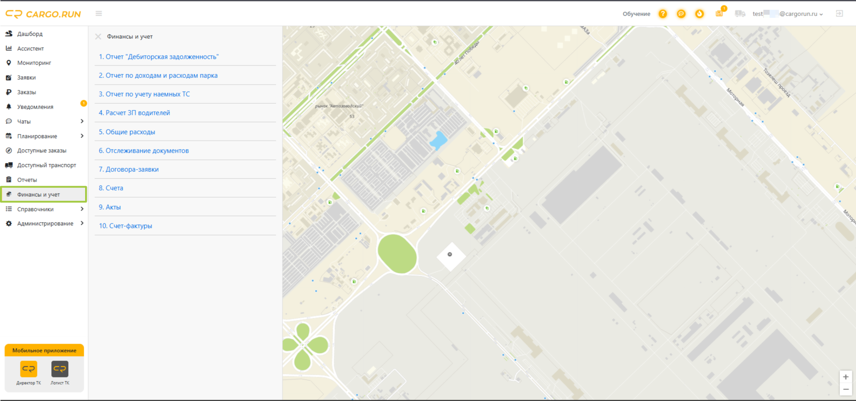The width and height of the screenshot is (856, 401).
Task: Click the Финансы и учет coins icon
Action: click(8, 194)
